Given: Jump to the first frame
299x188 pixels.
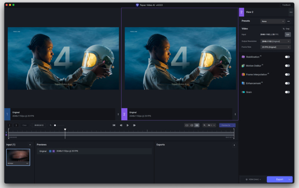Looking at the screenshot, I should point(114,125).
